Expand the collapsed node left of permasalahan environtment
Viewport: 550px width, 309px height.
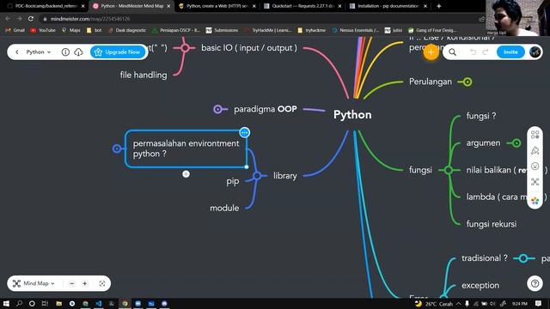click(x=117, y=148)
